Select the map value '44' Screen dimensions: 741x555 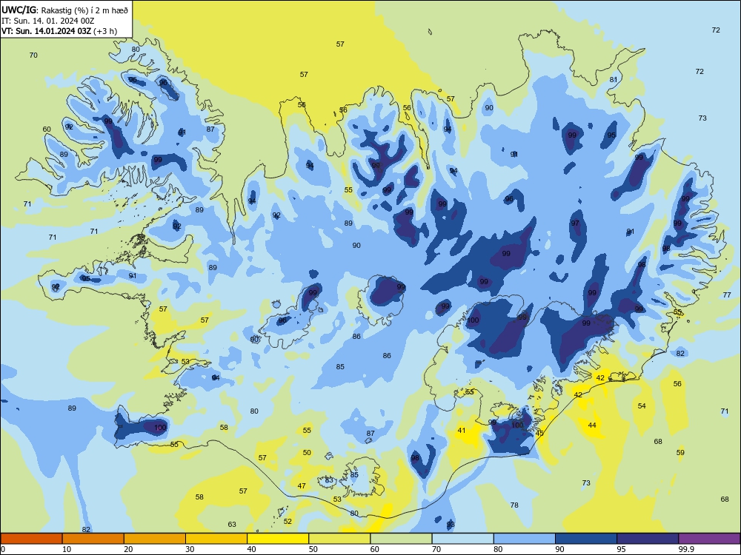coord(592,425)
